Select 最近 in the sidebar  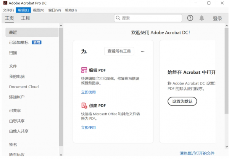(x=32, y=32)
